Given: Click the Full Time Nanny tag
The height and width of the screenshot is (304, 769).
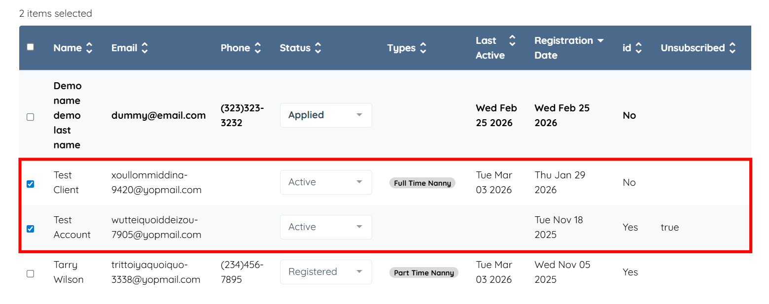Looking at the screenshot, I should [422, 183].
